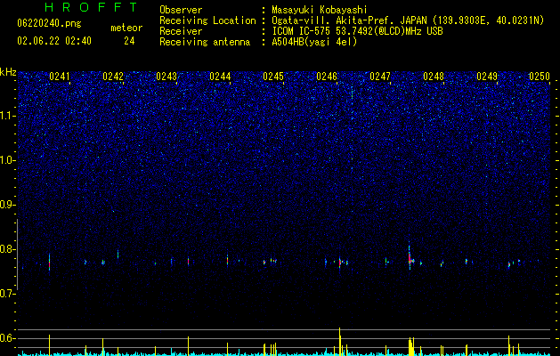Click the 0243 time marker
The image size is (560, 356).
pyautogui.click(x=166, y=77)
